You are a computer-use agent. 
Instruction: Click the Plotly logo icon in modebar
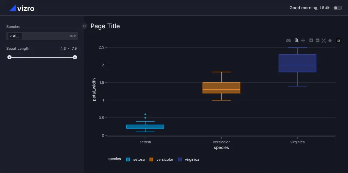(338, 41)
